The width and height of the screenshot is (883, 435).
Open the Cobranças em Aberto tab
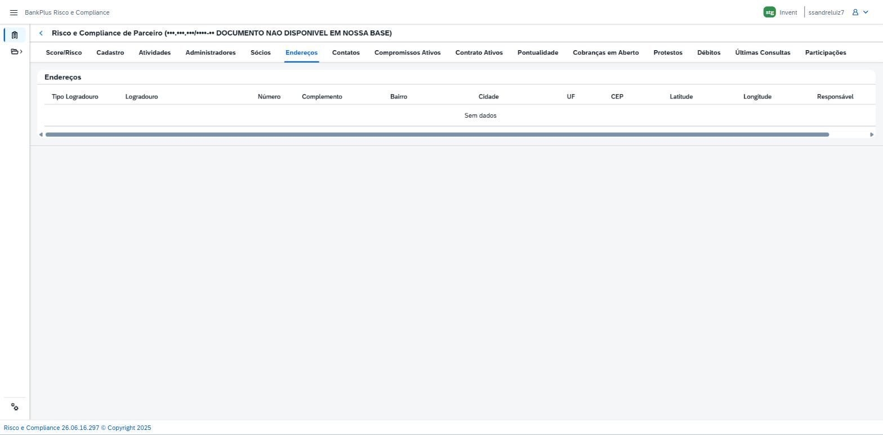tap(606, 52)
